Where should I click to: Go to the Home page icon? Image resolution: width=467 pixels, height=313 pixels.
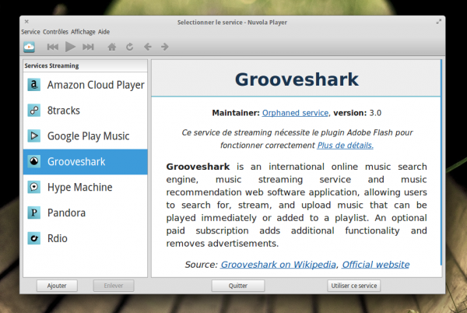pyautogui.click(x=111, y=47)
